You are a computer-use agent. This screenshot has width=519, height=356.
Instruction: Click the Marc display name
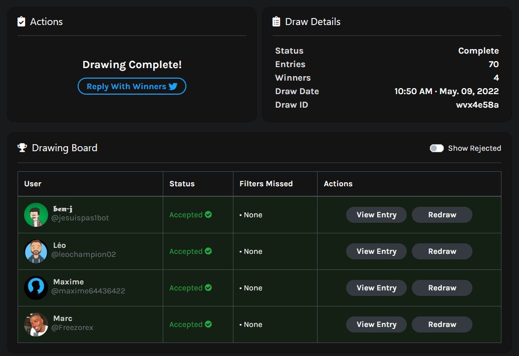click(63, 318)
